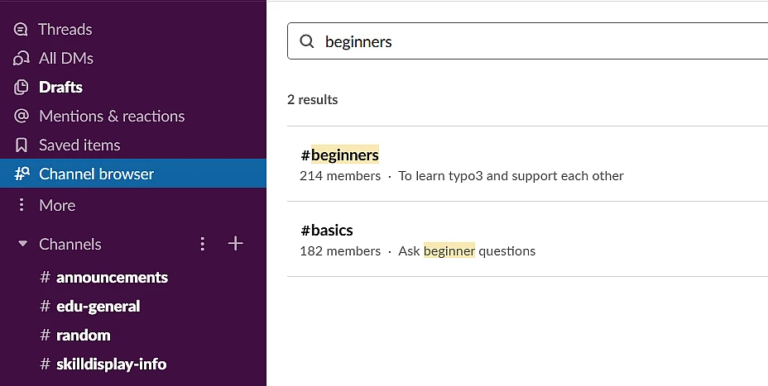Click the search magnifier icon
Viewport: 768px width, 386px height.
pos(307,41)
